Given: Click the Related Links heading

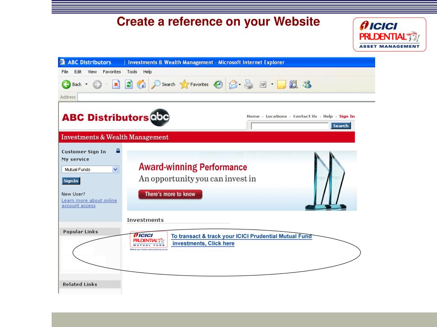Looking at the screenshot, I should (80, 284).
